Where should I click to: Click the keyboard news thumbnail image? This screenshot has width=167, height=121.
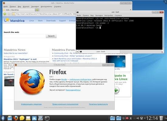coord(9,81)
